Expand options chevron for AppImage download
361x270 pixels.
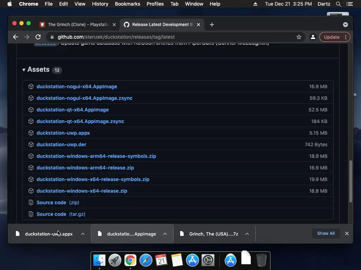coord(165,234)
